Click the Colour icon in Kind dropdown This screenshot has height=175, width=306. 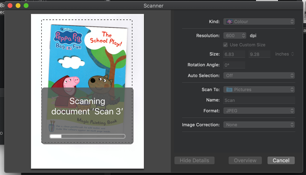coord(229,22)
